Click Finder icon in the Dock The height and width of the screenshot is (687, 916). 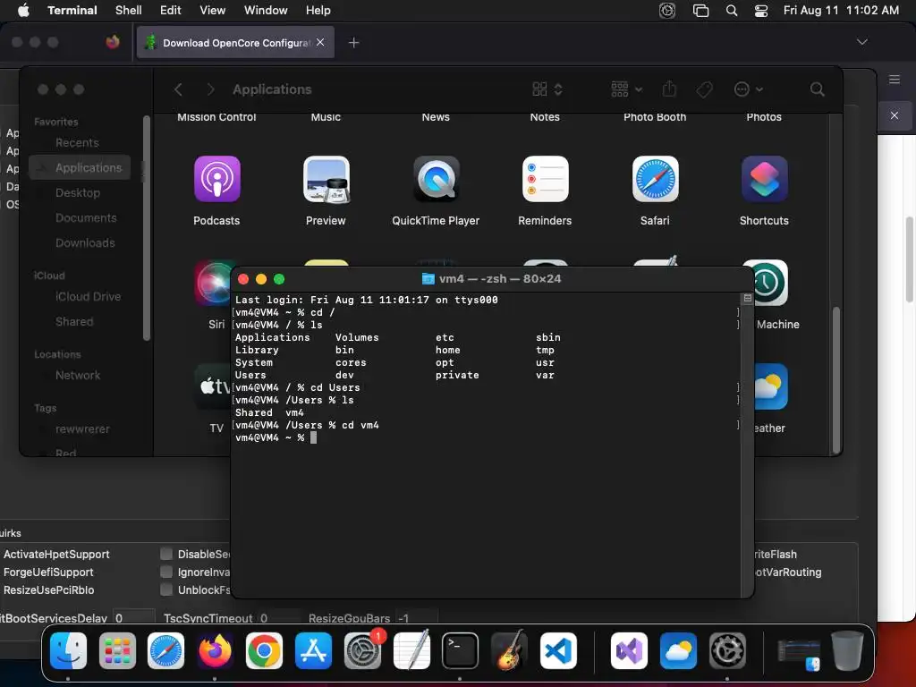[x=68, y=650]
